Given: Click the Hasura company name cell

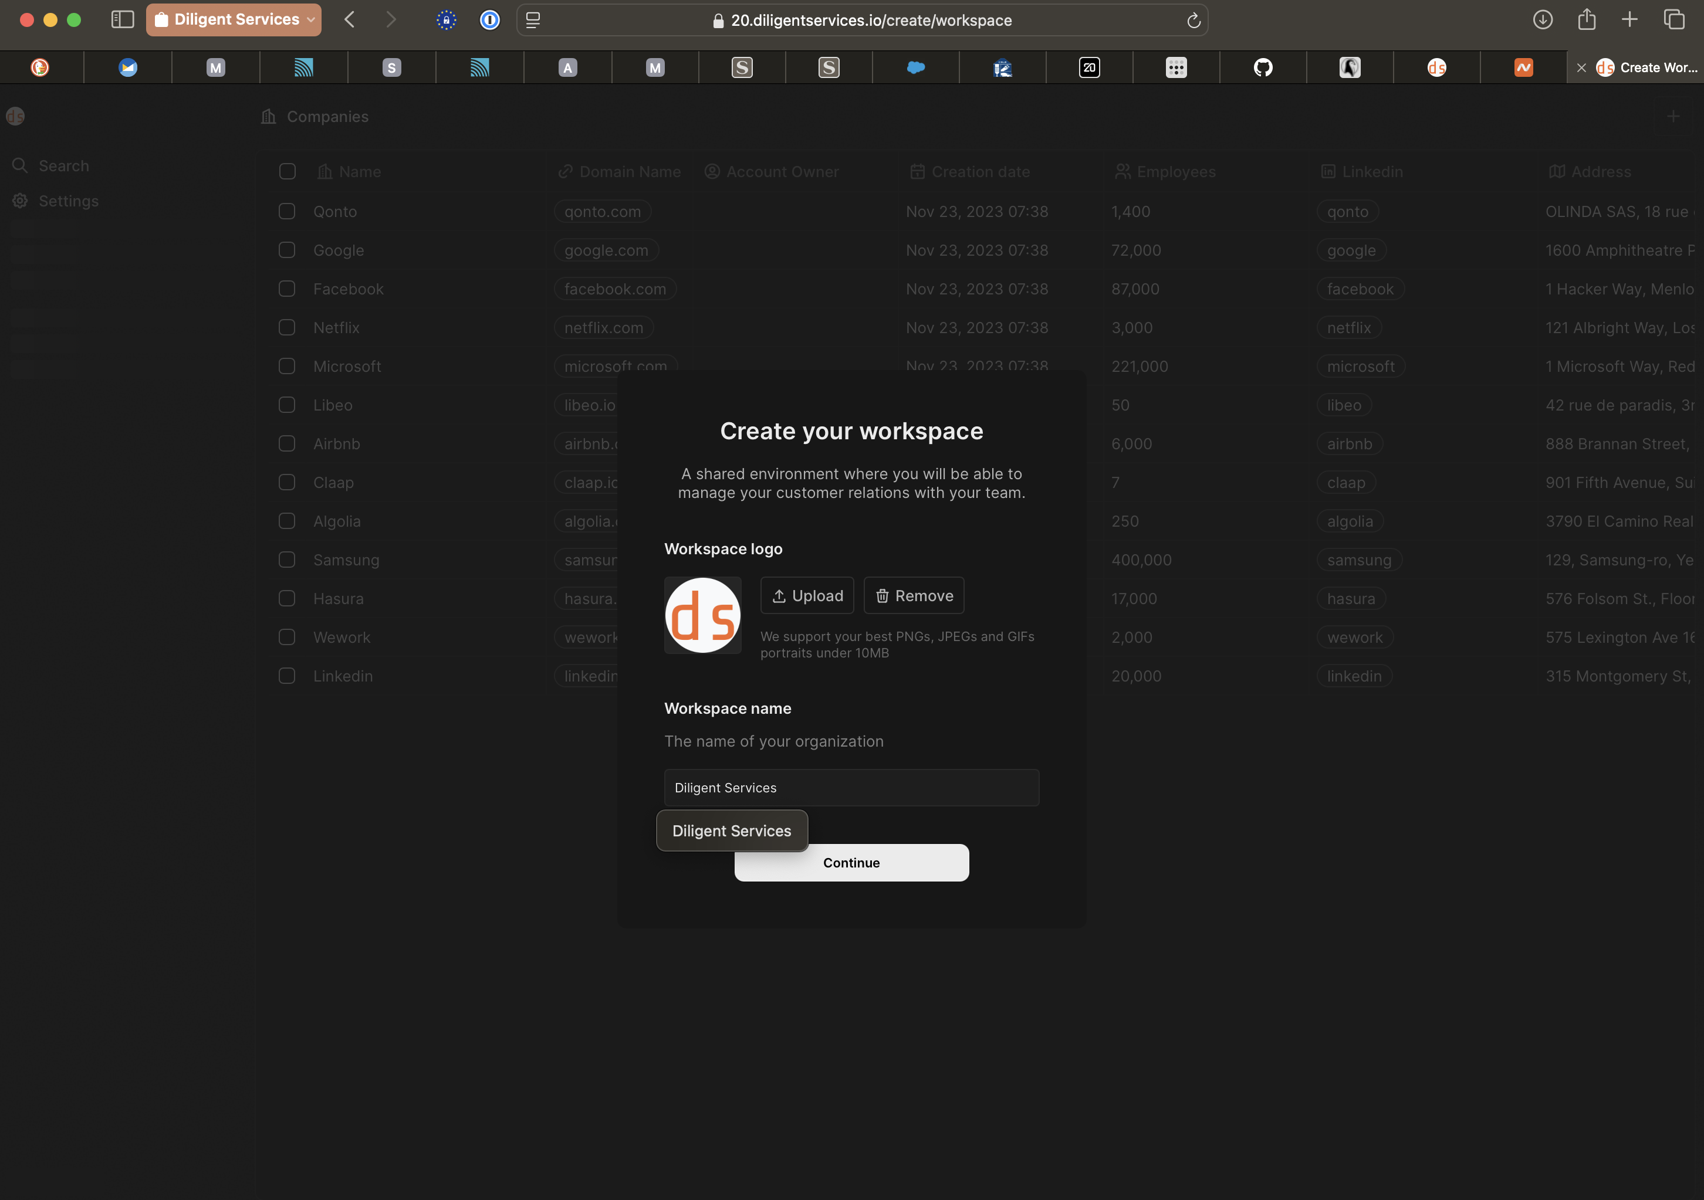Looking at the screenshot, I should [339, 598].
